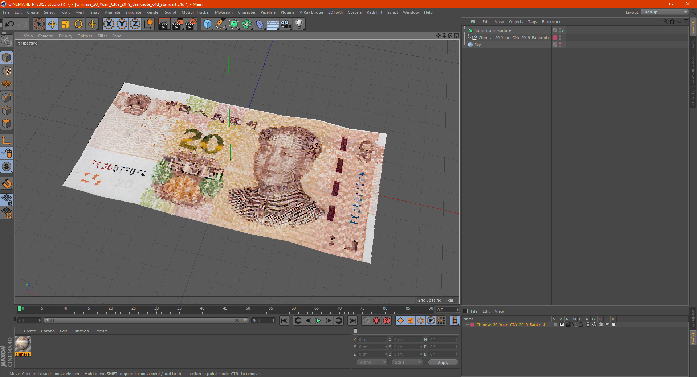The height and width of the screenshot is (377, 697).
Task: Open the Structure side tab
Action: 693,97
